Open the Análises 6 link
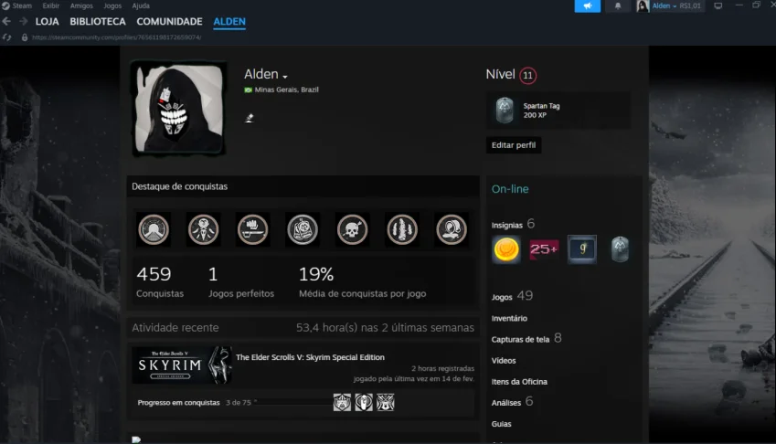The width and height of the screenshot is (776, 444). point(512,402)
